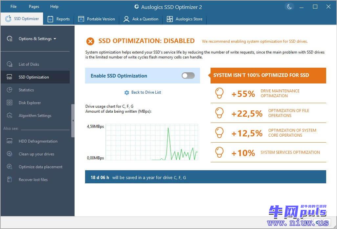
Task: Open Statistics from the sidebar
Action: (x=35, y=90)
